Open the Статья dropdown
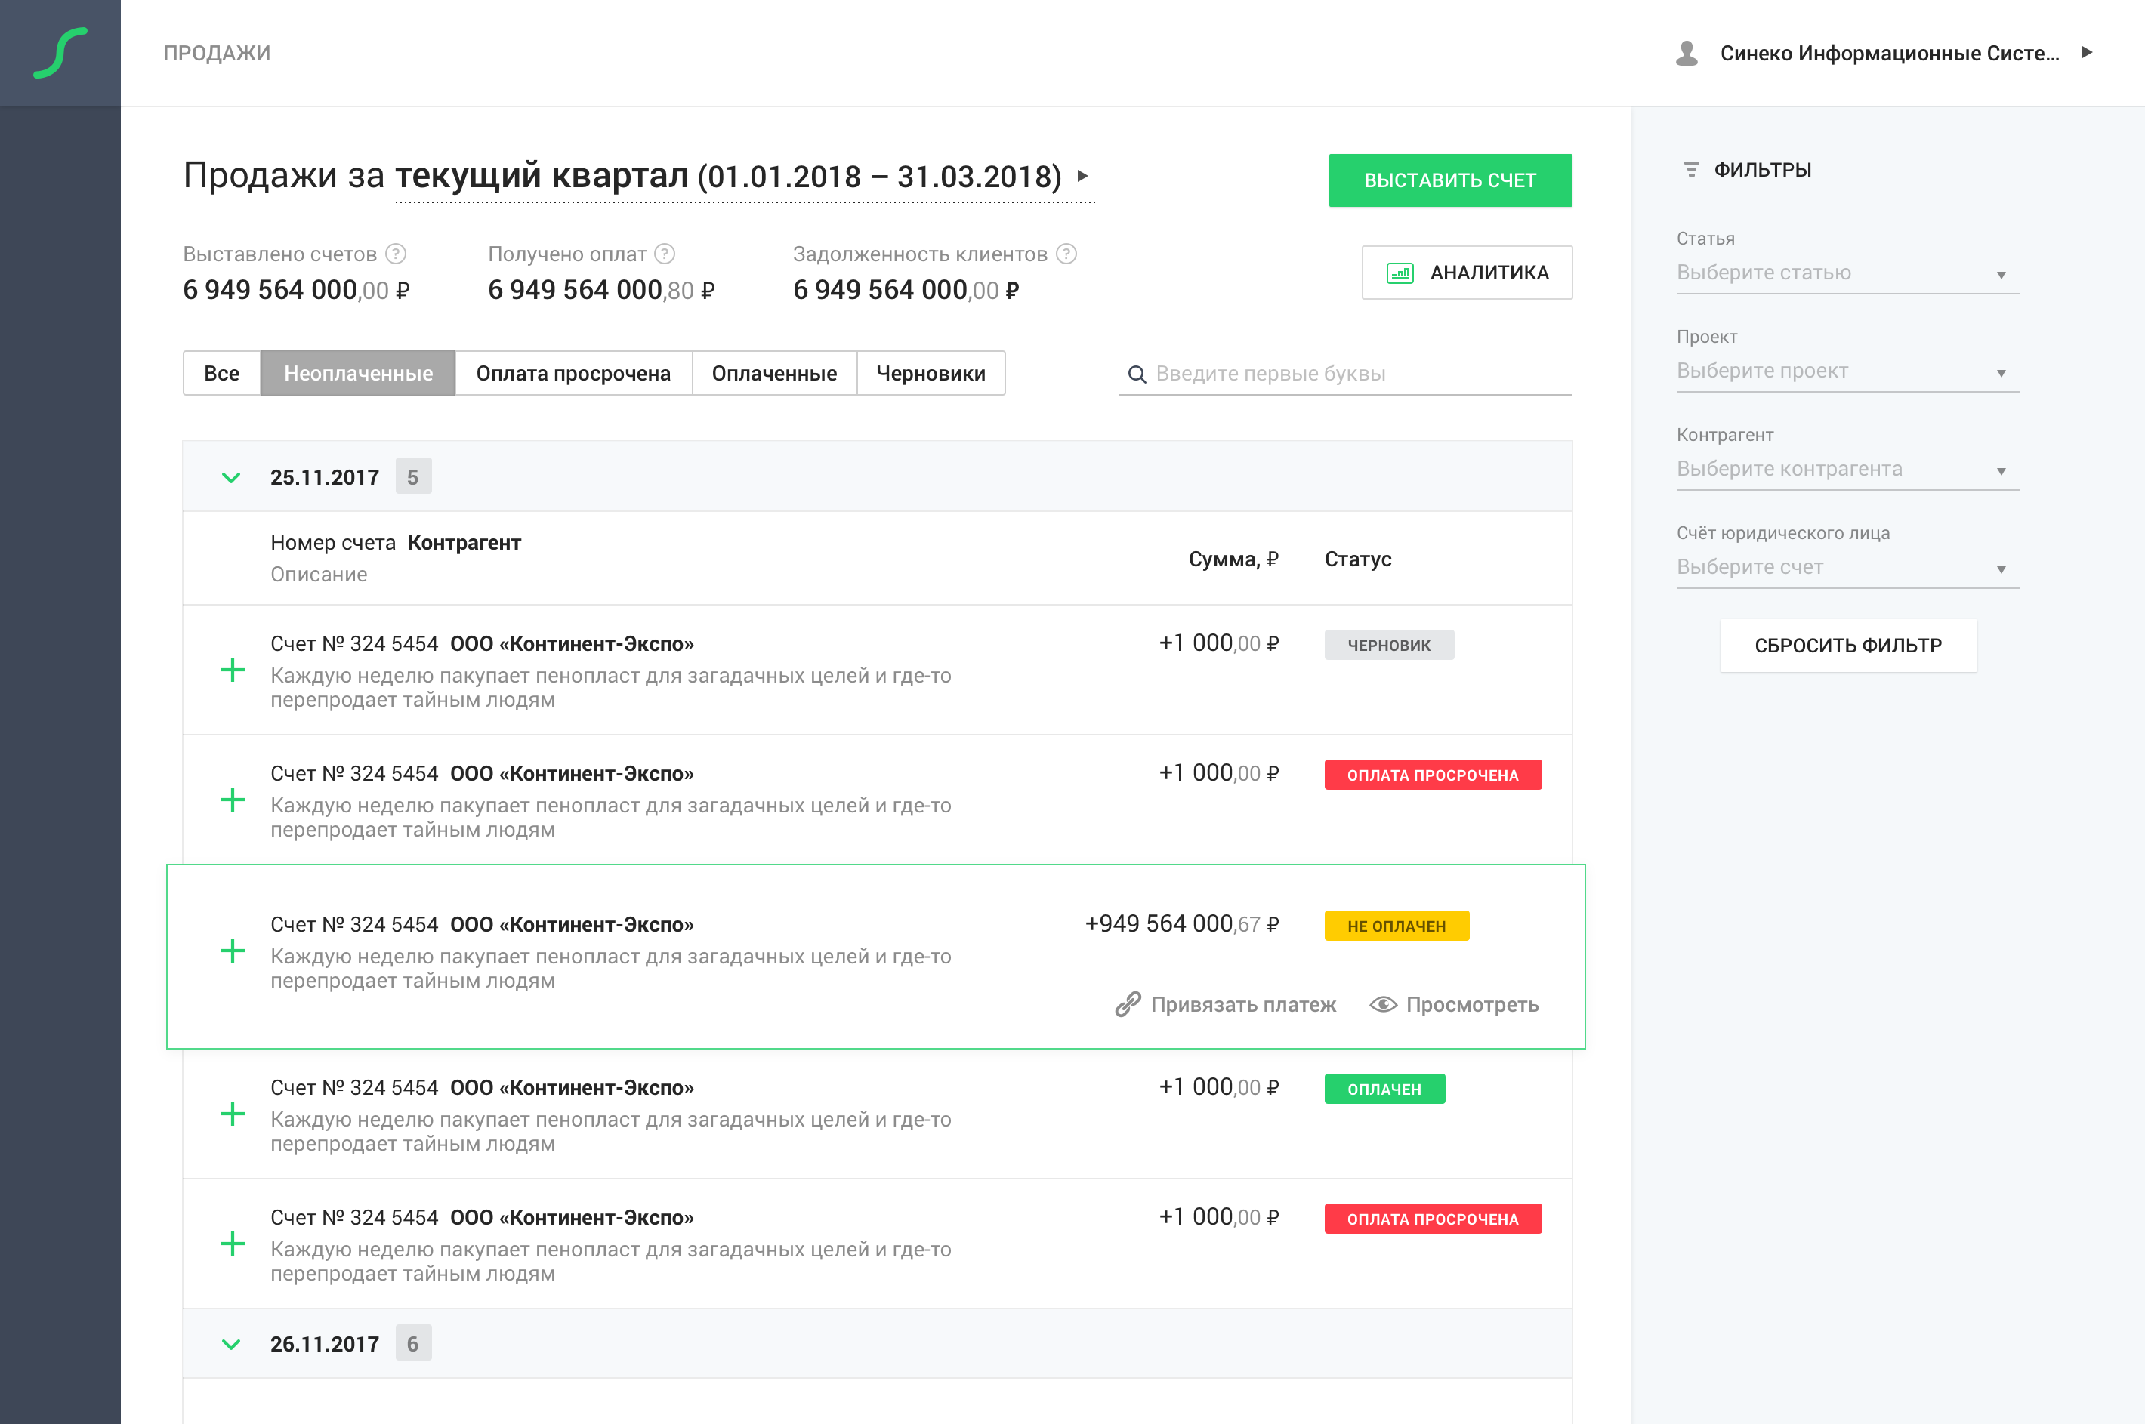Viewport: 2145px width, 1424px height. click(x=1847, y=273)
